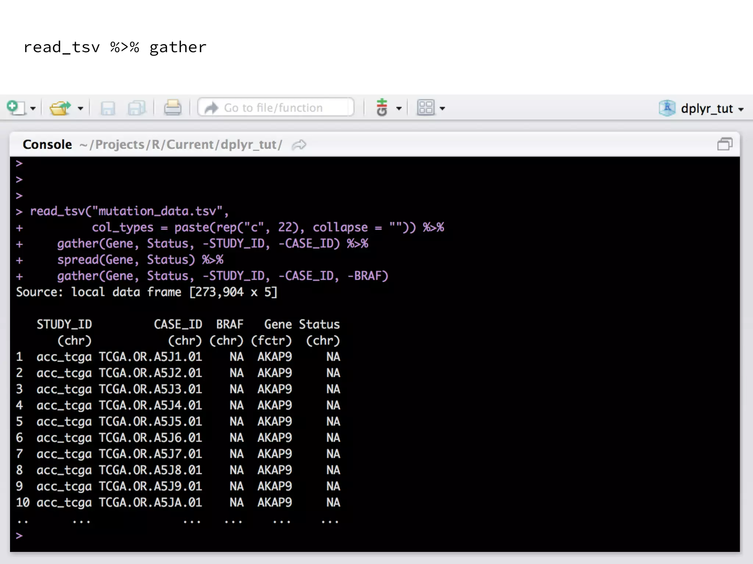Expand the New File dropdown arrow
The height and width of the screenshot is (564, 753).
point(33,108)
